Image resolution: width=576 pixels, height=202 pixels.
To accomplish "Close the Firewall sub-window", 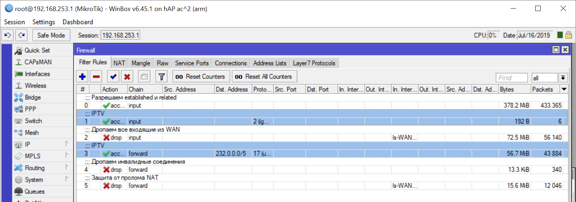I will (x=565, y=50).
